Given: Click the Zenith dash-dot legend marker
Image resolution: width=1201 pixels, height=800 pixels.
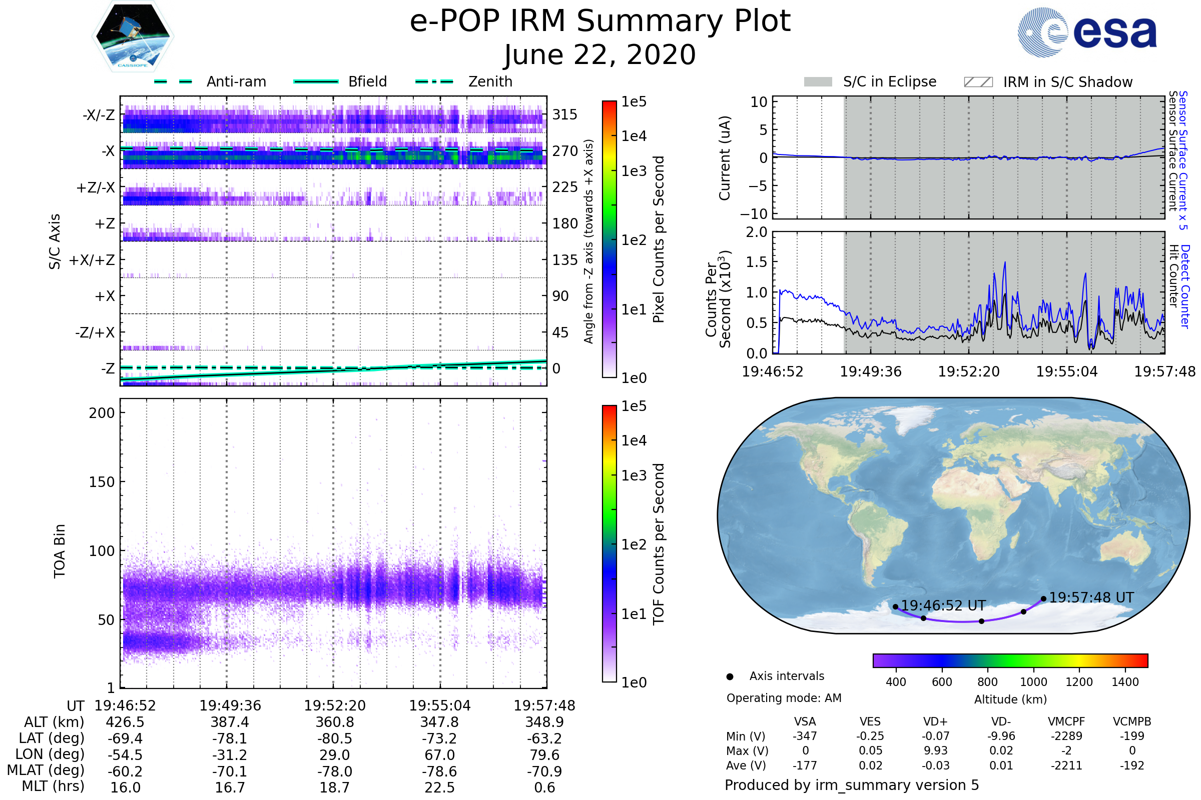Looking at the screenshot, I should pos(434,81).
